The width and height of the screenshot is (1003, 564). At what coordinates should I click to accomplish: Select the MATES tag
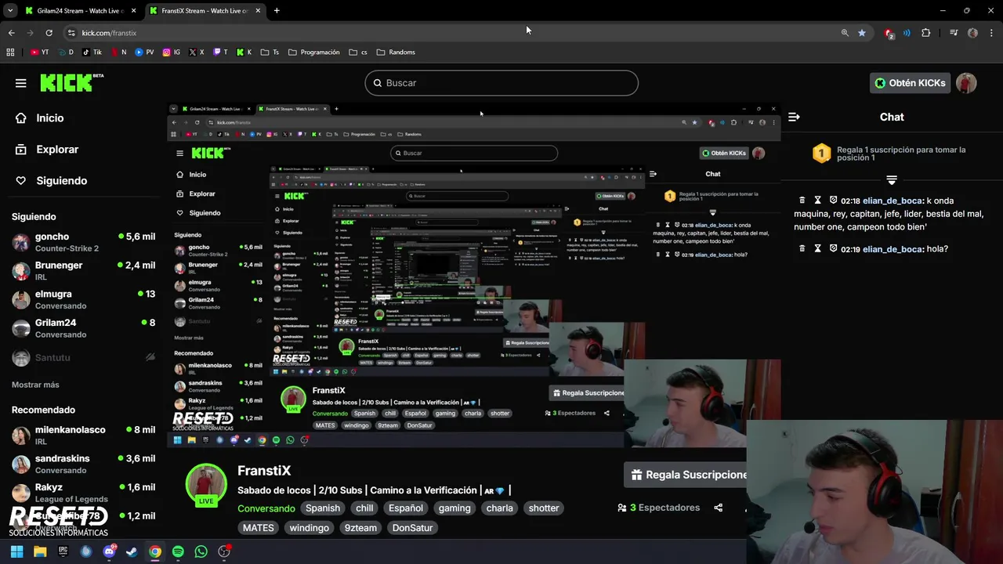[x=259, y=528]
